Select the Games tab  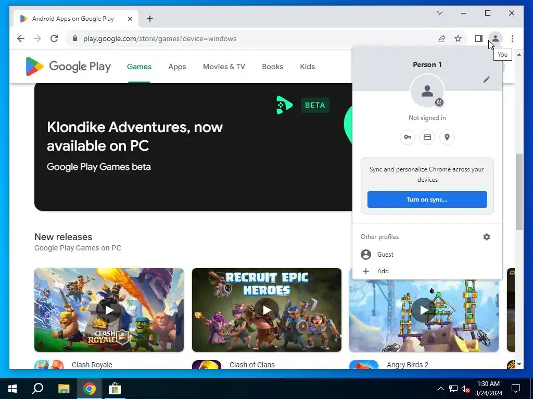pos(139,66)
